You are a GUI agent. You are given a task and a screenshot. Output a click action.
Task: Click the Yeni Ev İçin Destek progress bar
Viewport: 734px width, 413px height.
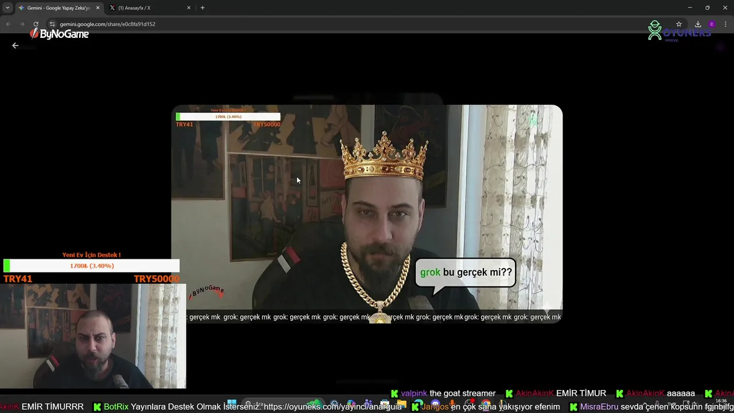92,266
